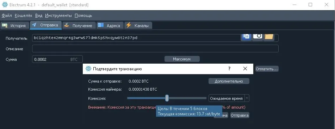
Task: Open the Ожидаемое время dropdown
Action: [x=229, y=98]
